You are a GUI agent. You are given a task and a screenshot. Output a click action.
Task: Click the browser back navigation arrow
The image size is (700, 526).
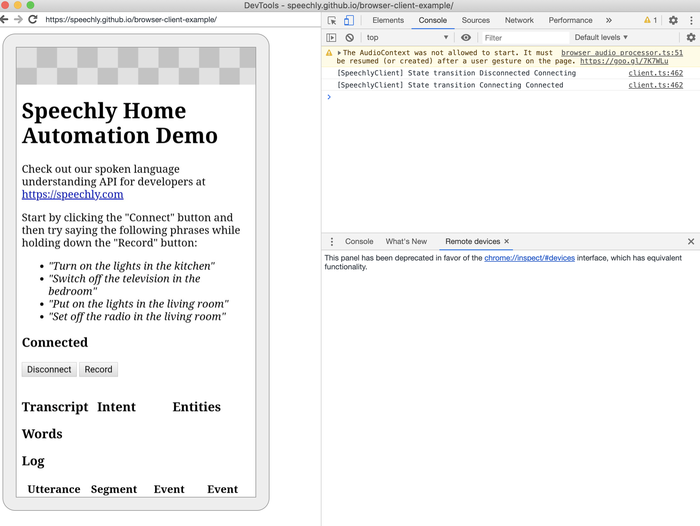4,19
